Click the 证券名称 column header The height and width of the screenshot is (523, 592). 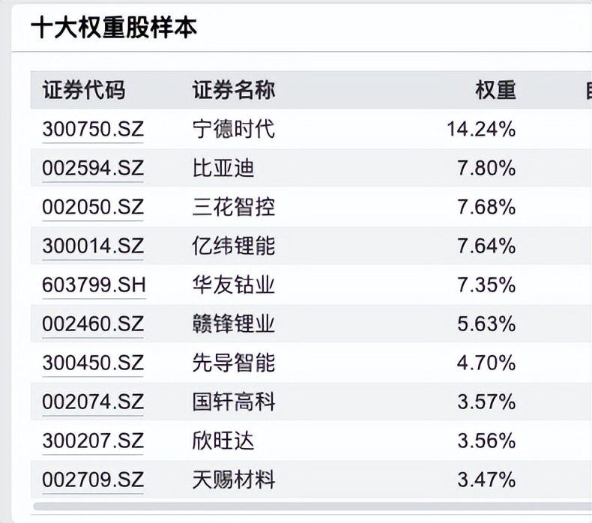coord(234,91)
